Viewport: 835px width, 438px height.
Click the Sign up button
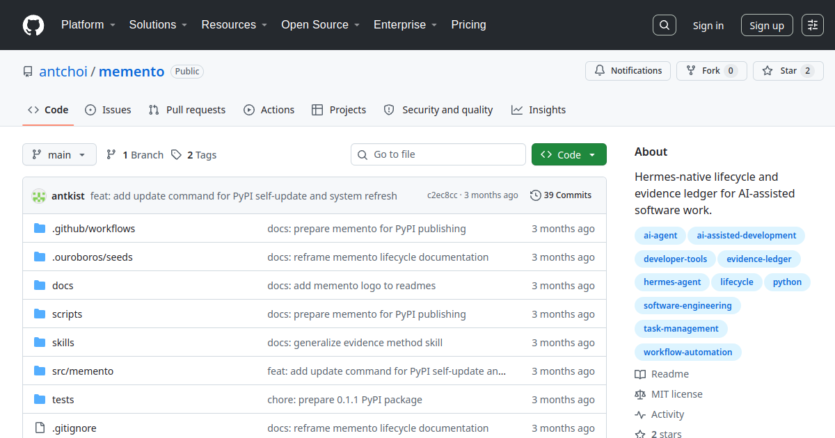[x=767, y=26]
